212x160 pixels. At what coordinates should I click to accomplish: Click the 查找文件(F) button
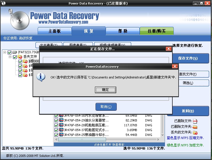[x=194, y=74]
